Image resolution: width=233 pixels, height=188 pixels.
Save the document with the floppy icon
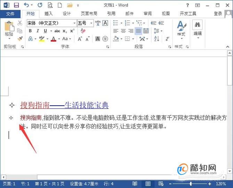pyautogui.click(x=16, y=5)
